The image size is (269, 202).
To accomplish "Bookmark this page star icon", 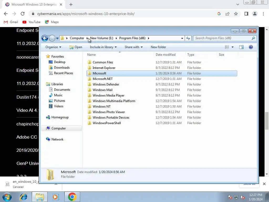I will (236, 14).
